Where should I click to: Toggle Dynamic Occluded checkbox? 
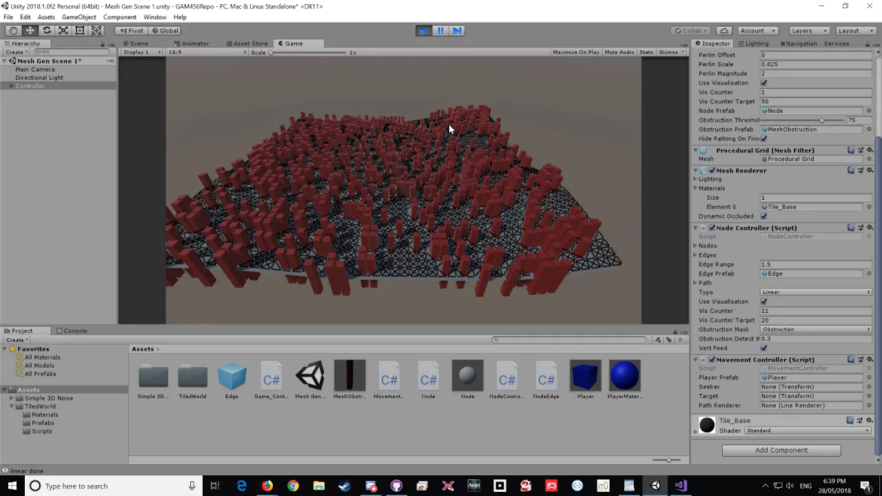click(763, 216)
